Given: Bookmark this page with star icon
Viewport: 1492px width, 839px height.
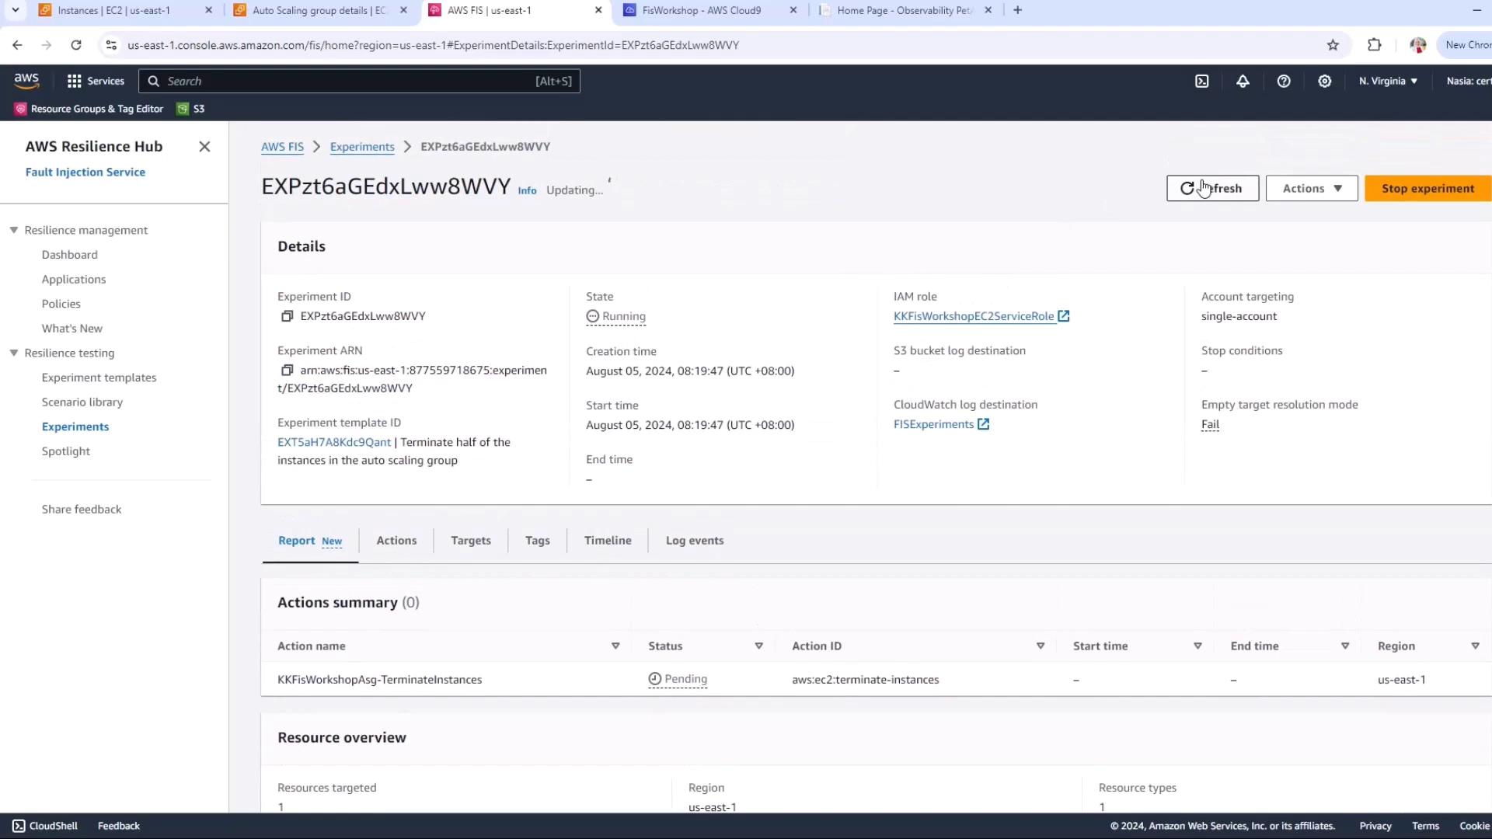Looking at the screenshot, I should [x=1333, y=45].
